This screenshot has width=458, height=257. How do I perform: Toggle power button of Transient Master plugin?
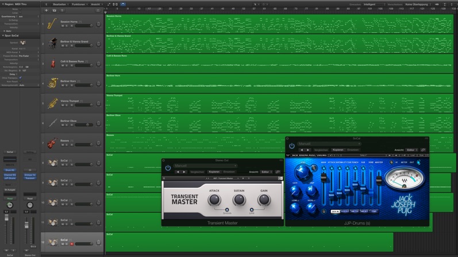(x=168, y=167)
